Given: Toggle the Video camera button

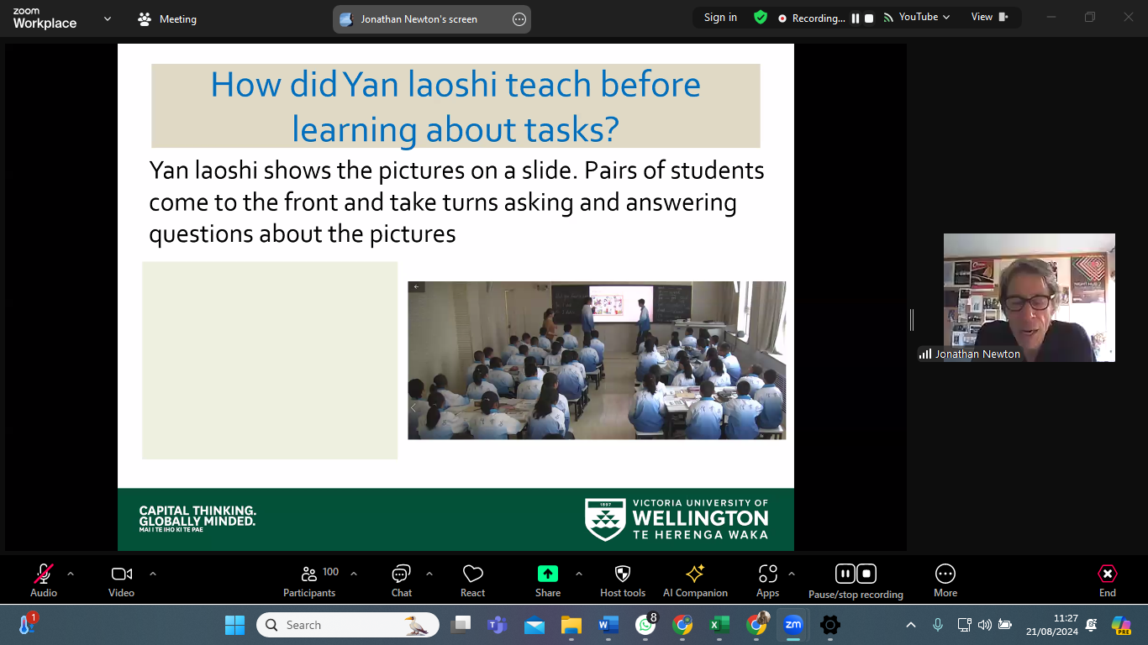Looking at the screenshot, I should tap(122, 574).
